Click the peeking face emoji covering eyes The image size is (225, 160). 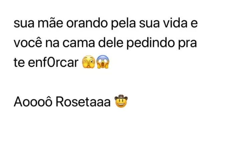tap(88, 62)
